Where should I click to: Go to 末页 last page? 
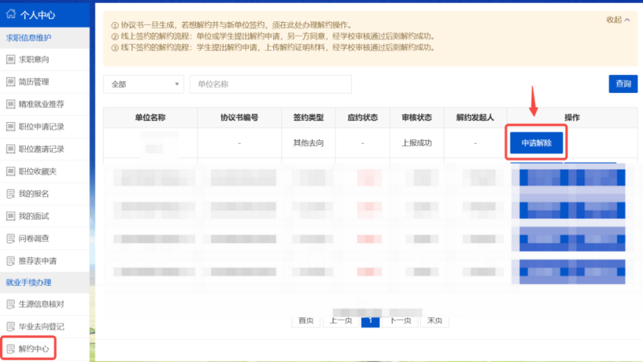(434, 320)
